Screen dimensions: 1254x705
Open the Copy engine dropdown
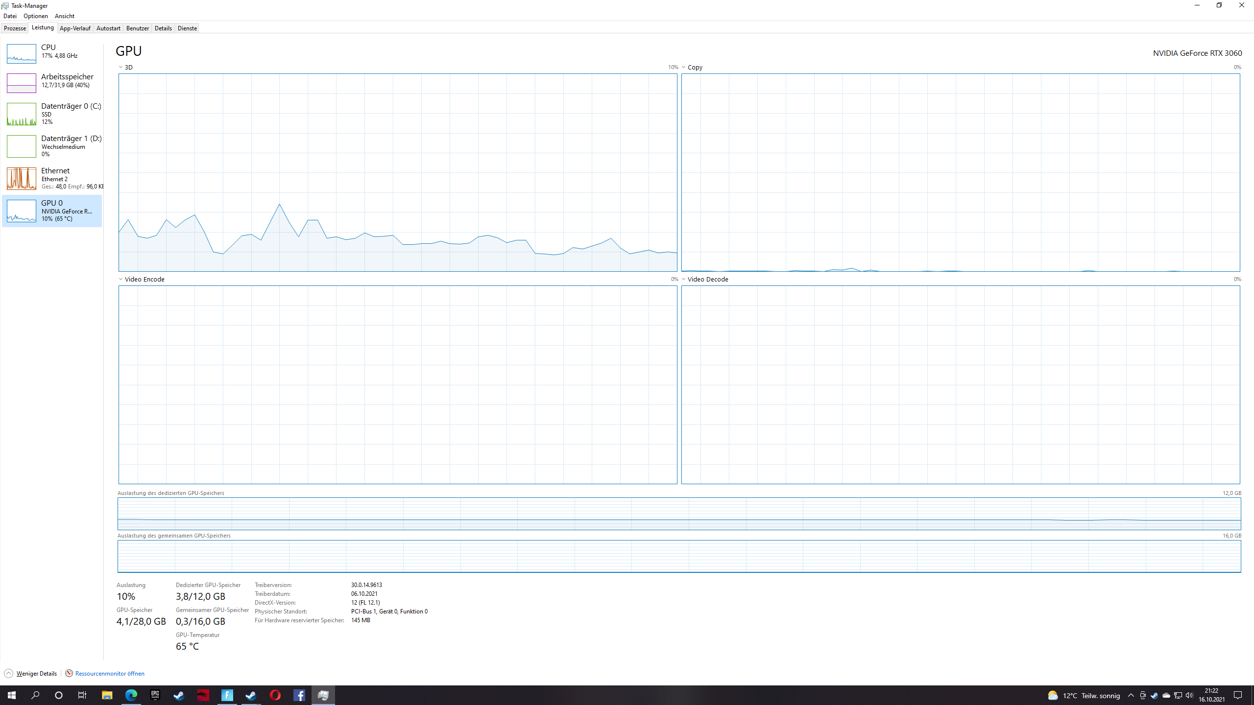(684, 67)
